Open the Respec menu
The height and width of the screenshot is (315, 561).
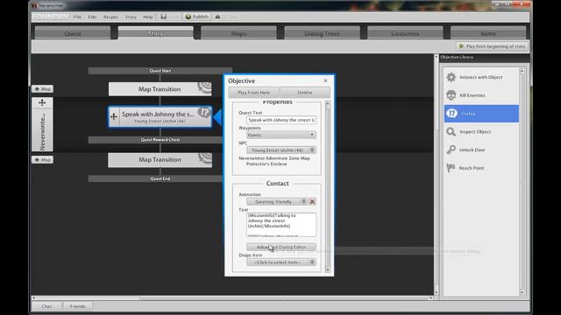tap(110, 17)
